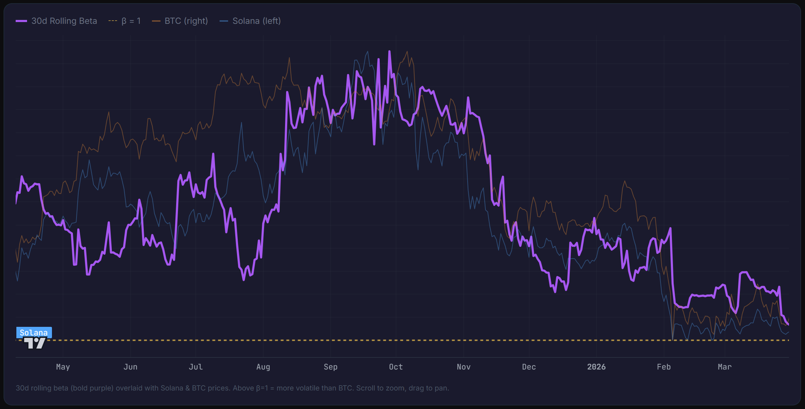Click the brown BTC legend swatch

click(156, 21)
